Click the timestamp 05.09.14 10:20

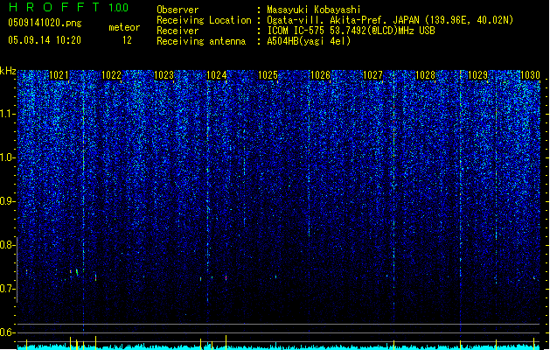(45, 40)
